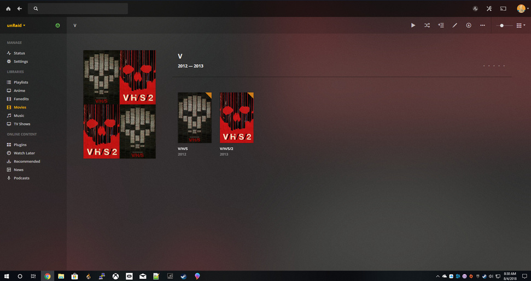
Task: Open File Explorer from the taskbar
Action: pos(61,276)
